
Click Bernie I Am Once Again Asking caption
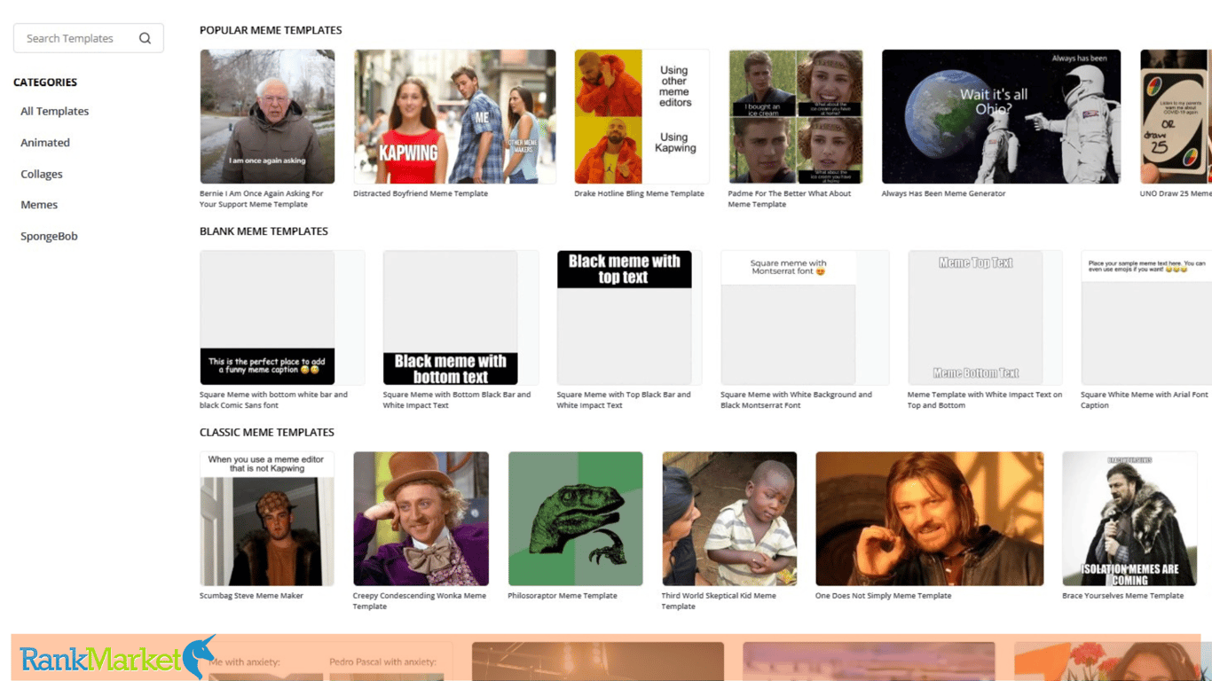click(x=262, y=199)
